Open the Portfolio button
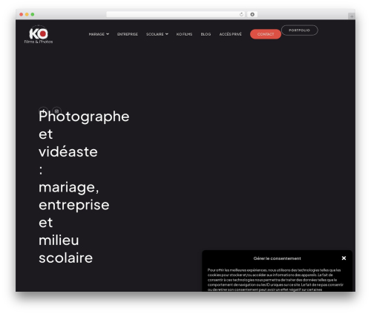 (300, 30)
